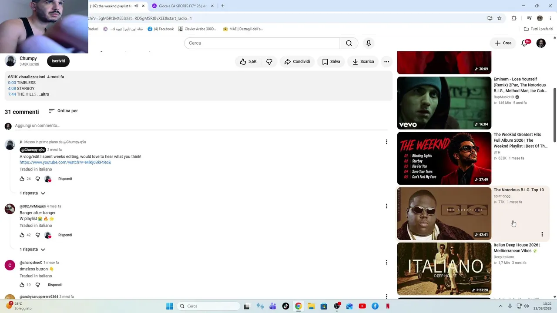557x313 pixels.
Task: Close the EA SPORTS FC 26 tab
Action: point(212,6)
